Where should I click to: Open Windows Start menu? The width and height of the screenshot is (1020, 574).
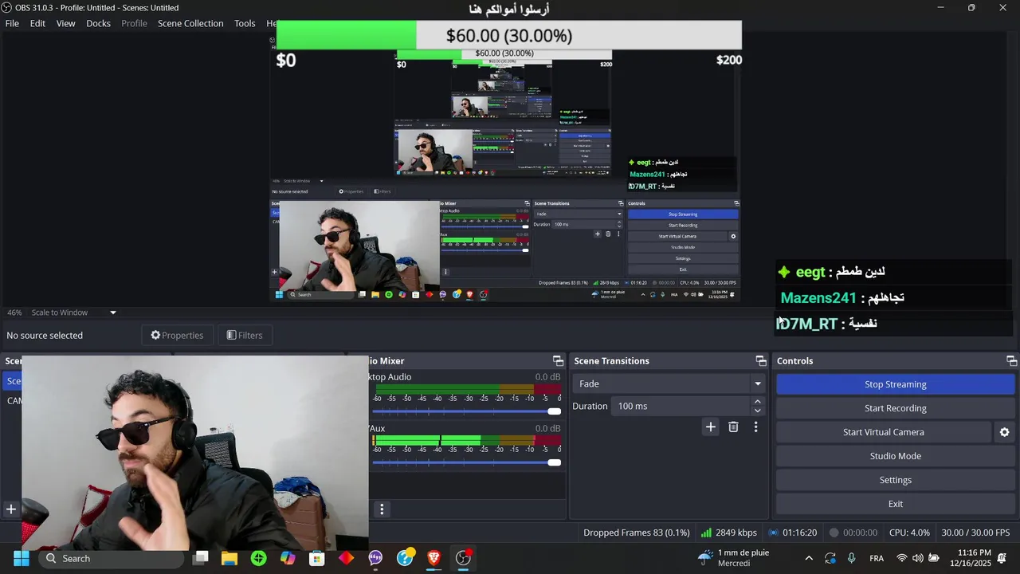[x=22, y=558]
